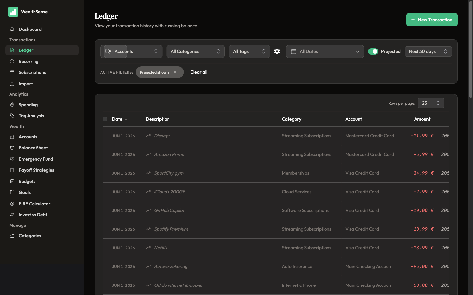473x295 pixels.
Task: Click the Cloud Services category cell
Action: click(x=297, y=192)
